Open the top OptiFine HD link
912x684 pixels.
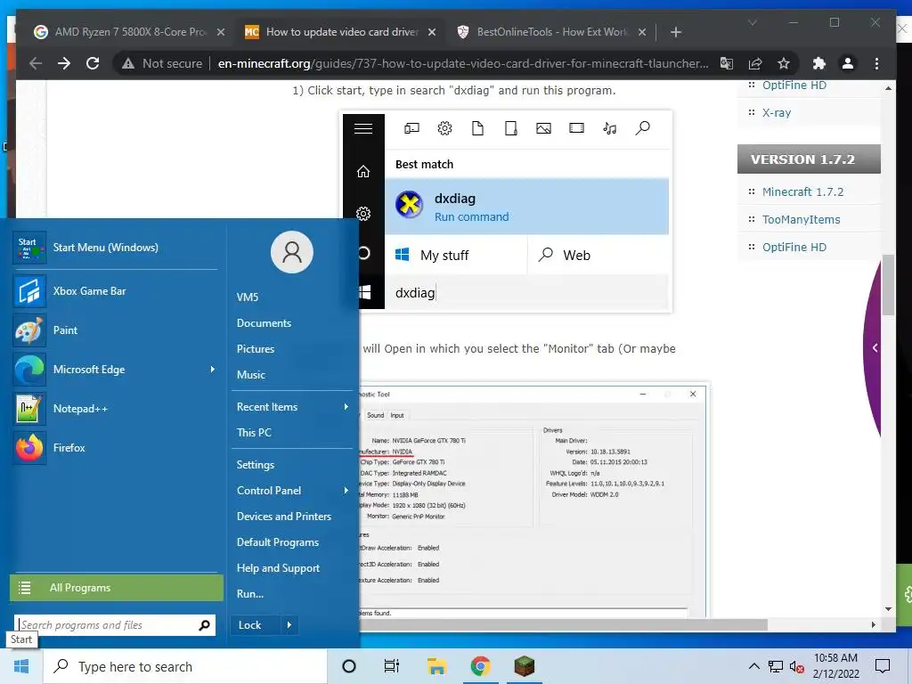point(794,85)
